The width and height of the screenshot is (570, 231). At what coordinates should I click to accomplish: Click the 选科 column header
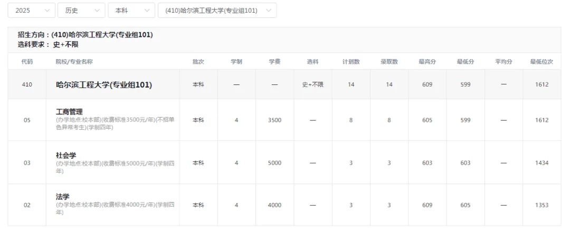[313, 62]
